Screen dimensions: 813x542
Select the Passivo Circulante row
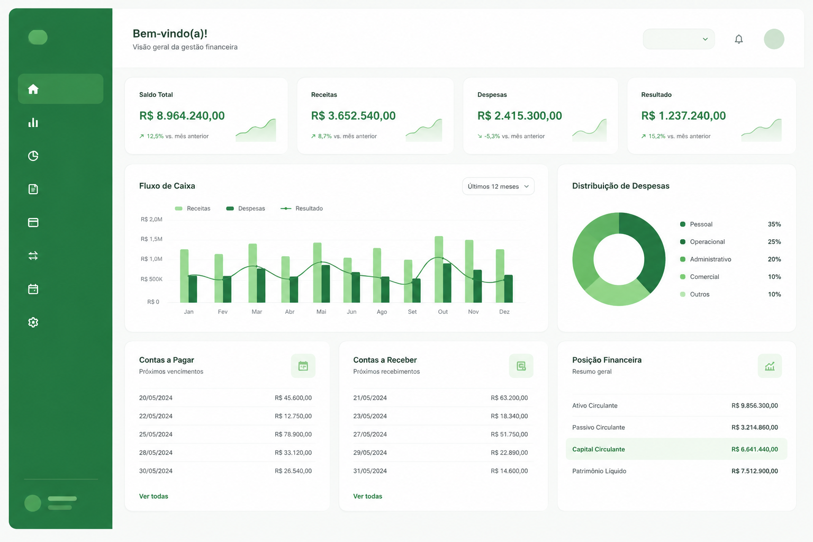point(676,427)
